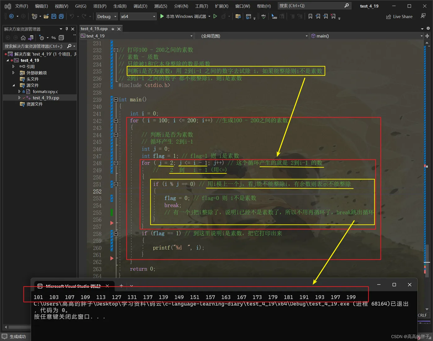433x341 pixels.
Task: Toggle pin on test_4_19.cpp tab
Action: (x=113, y=29)
